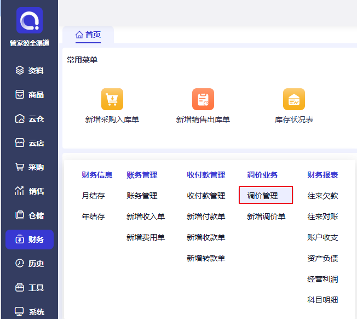The height and width of the screenshot is (319, 357).
Task: Open the 仓储 sidebar menu
Action: (x=30, y=215)
